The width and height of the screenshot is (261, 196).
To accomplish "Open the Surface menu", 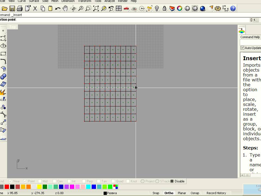I will coord(34,1).
